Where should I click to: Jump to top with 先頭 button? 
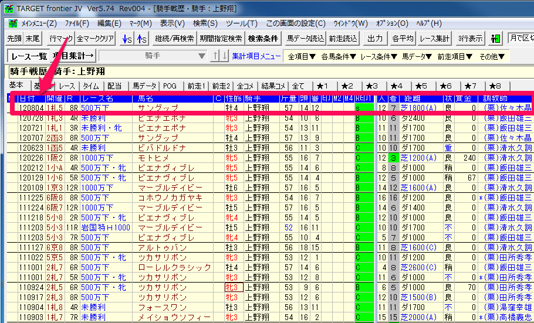tap(14, 39)
